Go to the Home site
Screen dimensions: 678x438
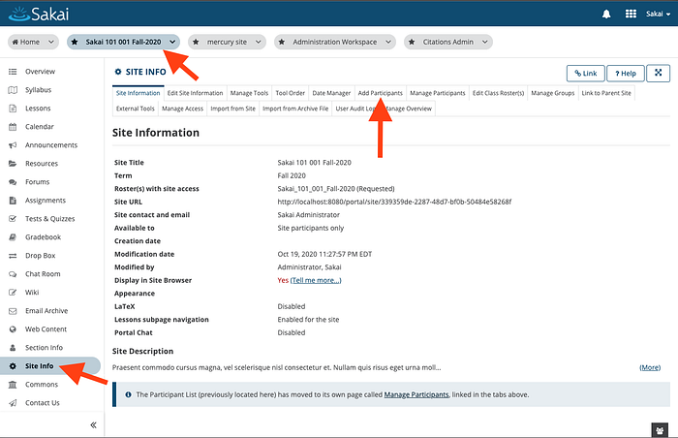(x=26, y=42)
